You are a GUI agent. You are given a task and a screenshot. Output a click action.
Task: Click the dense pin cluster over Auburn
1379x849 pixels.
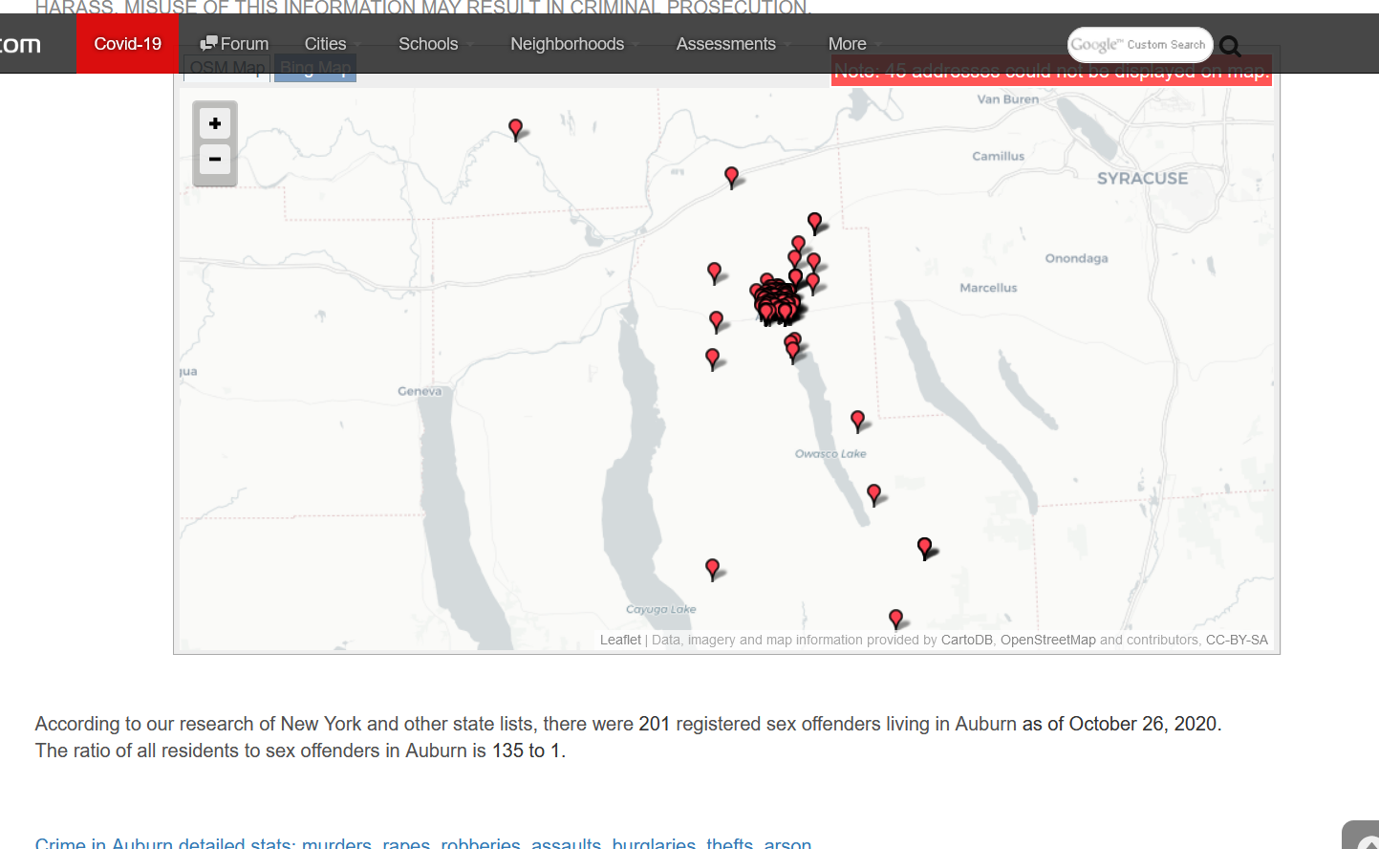point(776,301)
